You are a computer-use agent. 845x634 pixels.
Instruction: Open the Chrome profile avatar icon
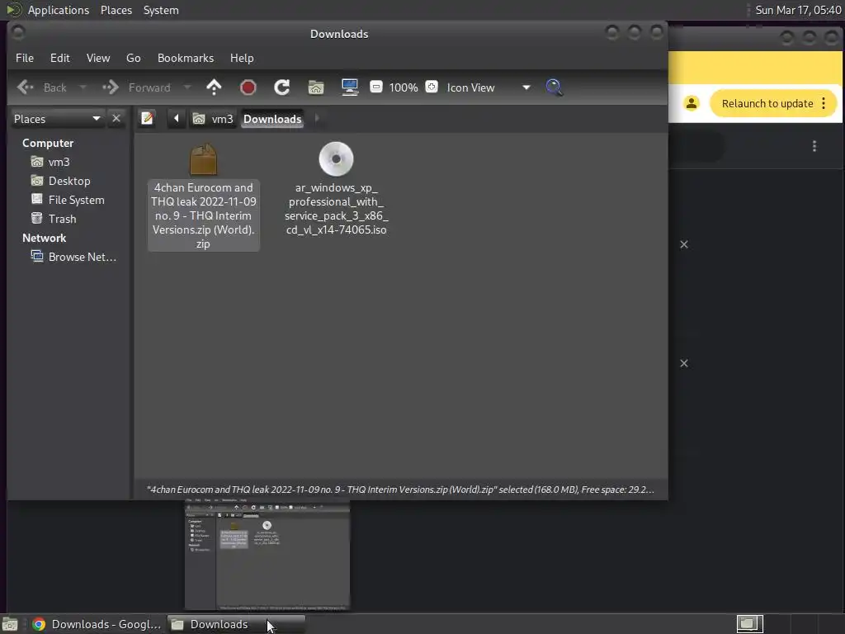(692, 103)
